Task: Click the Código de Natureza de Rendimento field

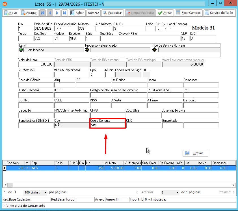Action: click(101, 95)
